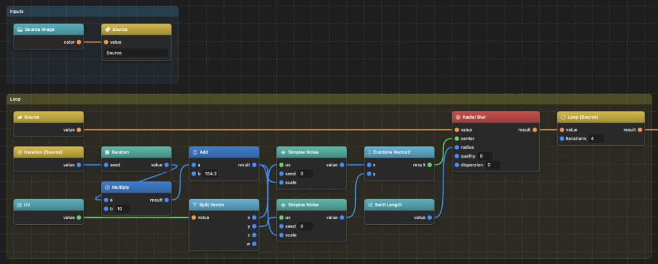Viewport: 658px width, 264px height.
Task: Click the Radial Blur result output port
Action: 535,130
